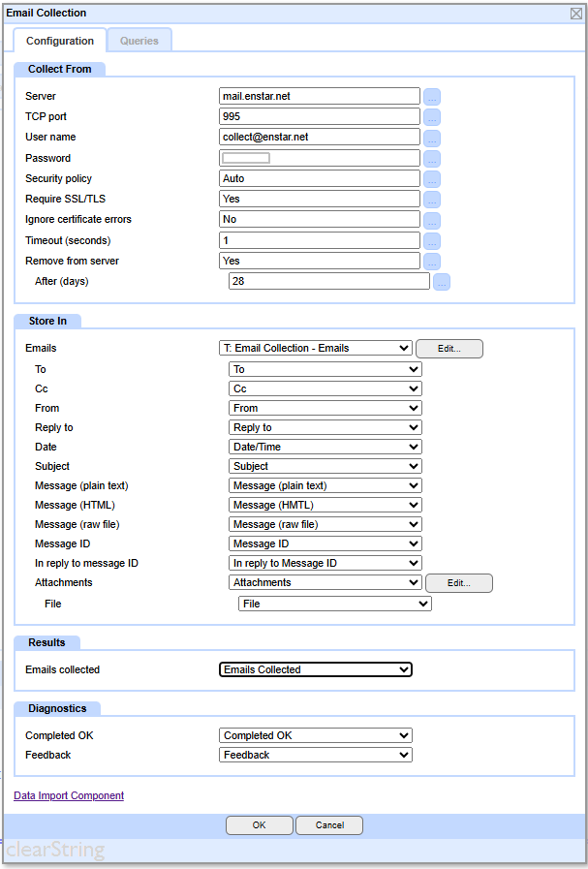Switch to the Queries tab
The image size is (588, 869).
click(139, 41)
